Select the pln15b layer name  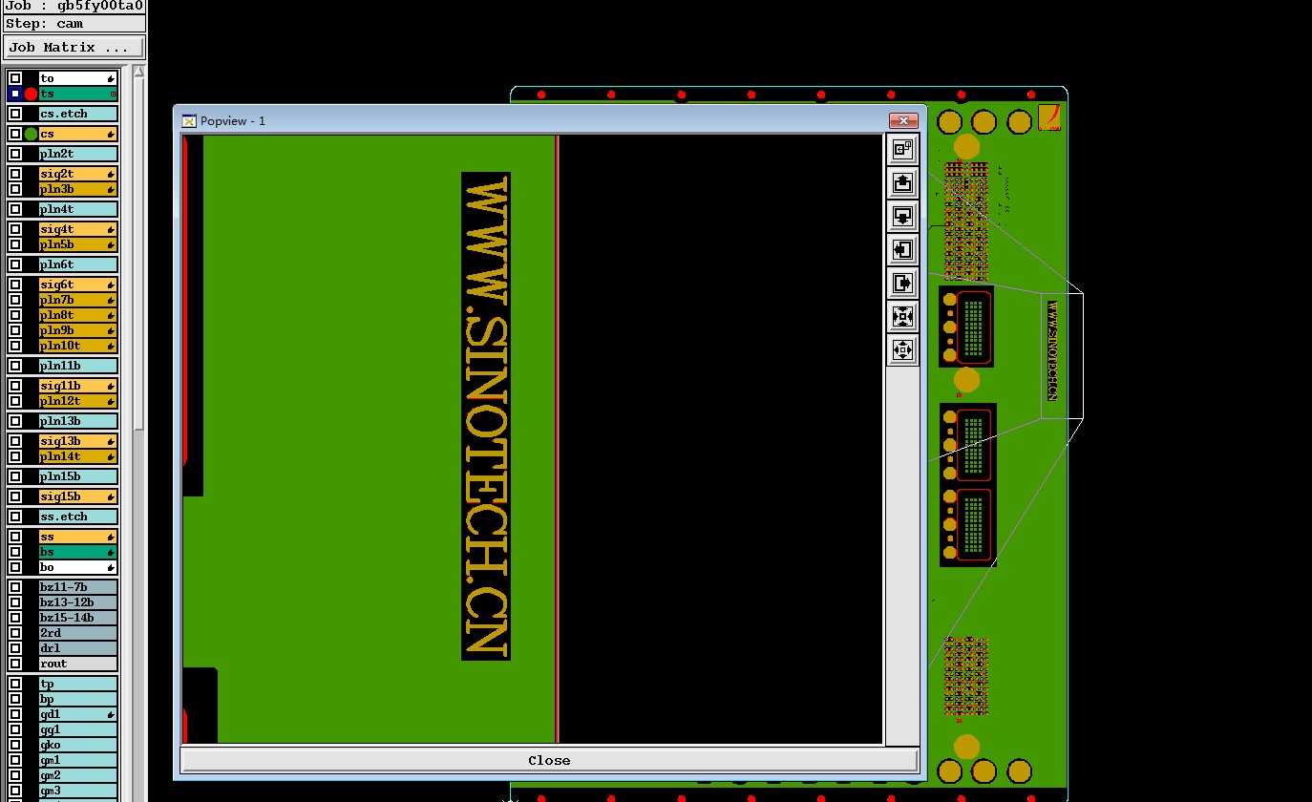click(x=78, y=476)
